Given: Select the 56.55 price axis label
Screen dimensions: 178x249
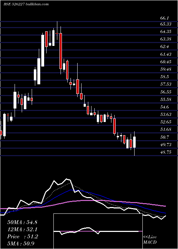Looking at the screenshot, I should tap(166, 92).
